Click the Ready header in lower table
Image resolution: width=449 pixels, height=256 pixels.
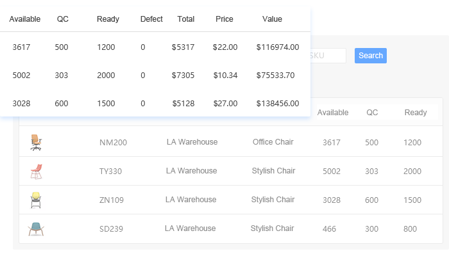click(416, 113)
